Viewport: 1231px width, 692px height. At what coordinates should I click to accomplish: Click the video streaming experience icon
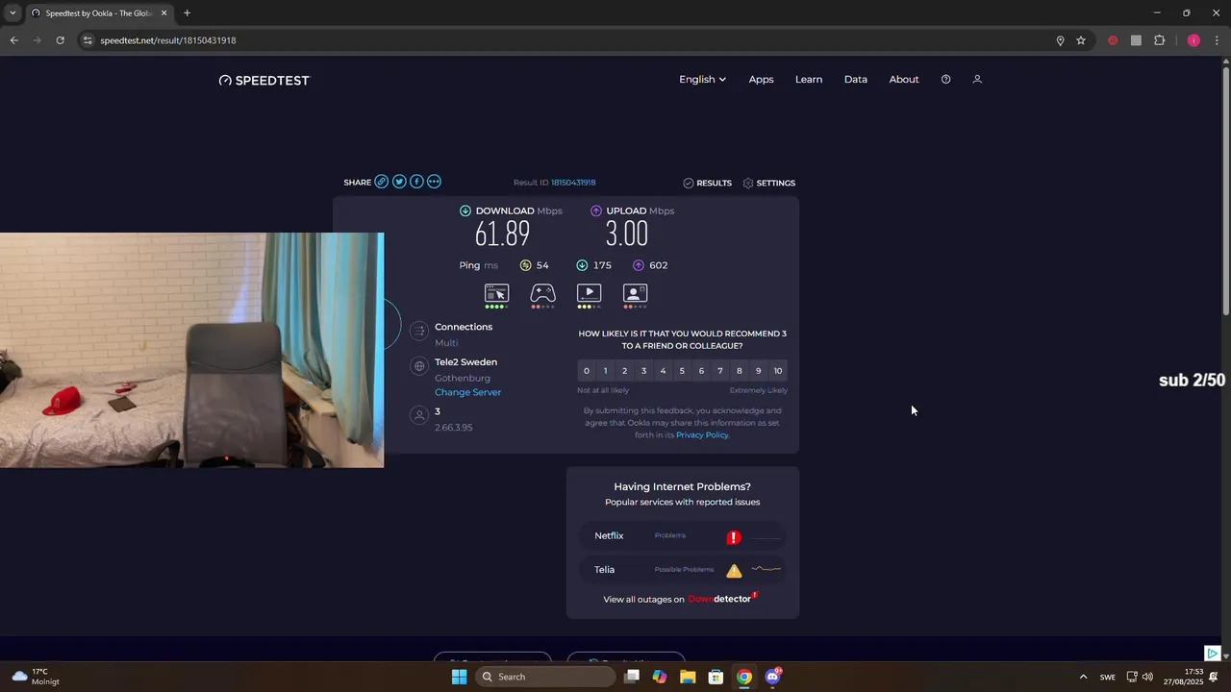tap(589, 293)
